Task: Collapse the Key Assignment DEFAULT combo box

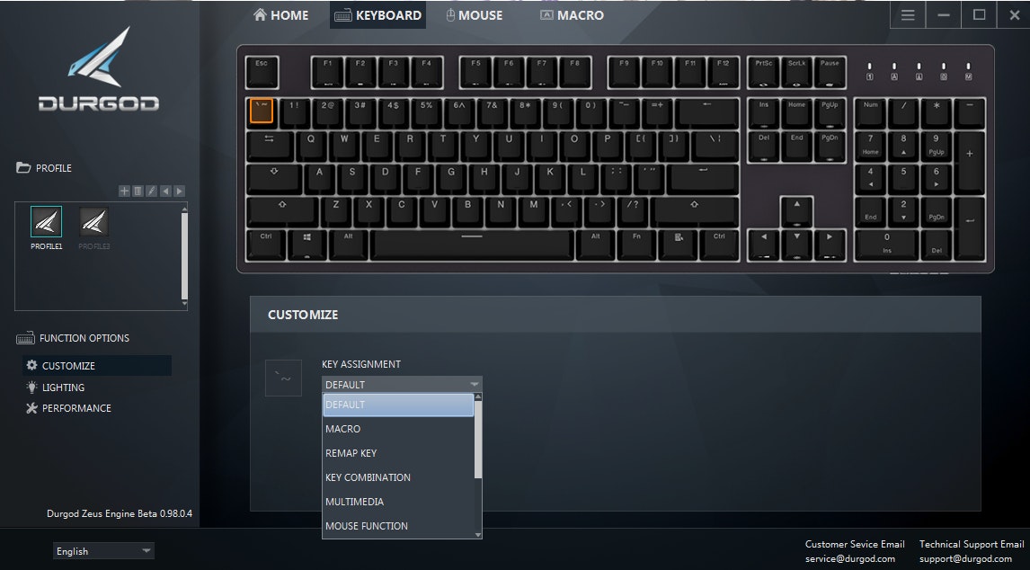Action: tap(402, 385)
